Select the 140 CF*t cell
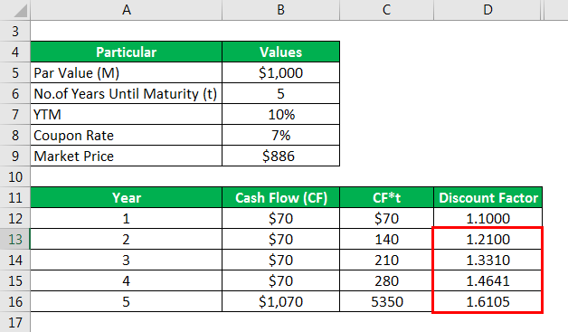The image size is (568, 332). pos(386,239)
